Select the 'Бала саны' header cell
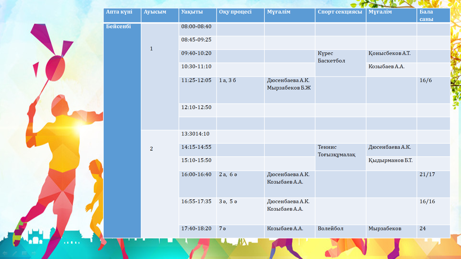Screen dimensions: 461x259 (x=433, y=15)
